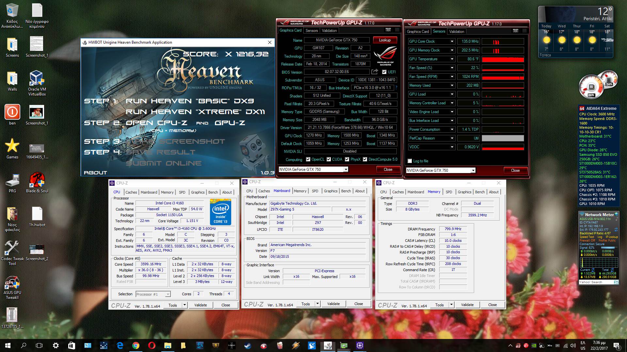Open the 1h.hwbot file icon
Screen dimensions: 627x352
coord(37,217)
